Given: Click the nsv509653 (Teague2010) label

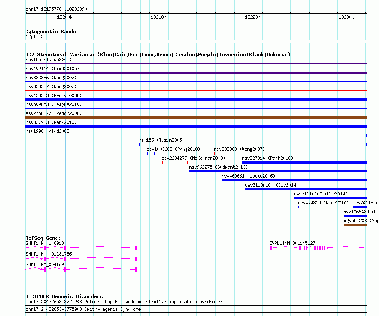Looking at the screenshot, I should coord(54,104).
